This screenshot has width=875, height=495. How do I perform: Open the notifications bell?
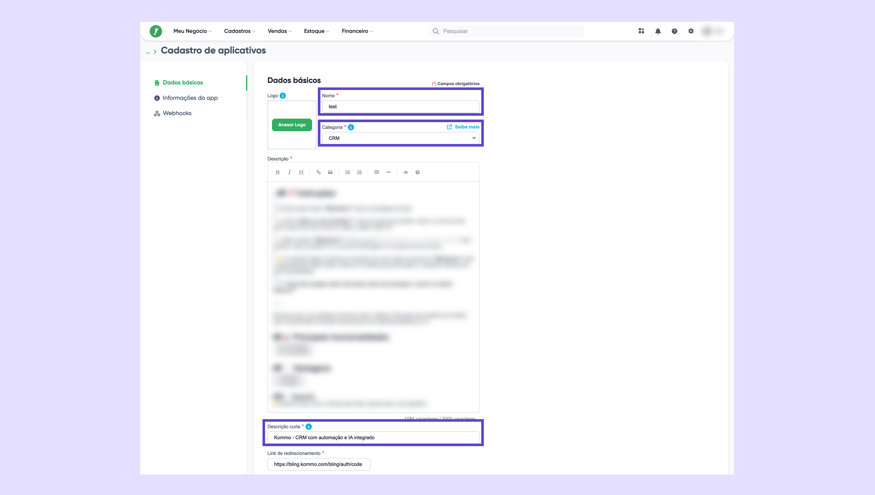658,31
